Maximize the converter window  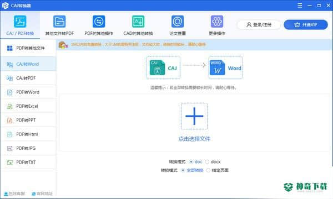319,6
